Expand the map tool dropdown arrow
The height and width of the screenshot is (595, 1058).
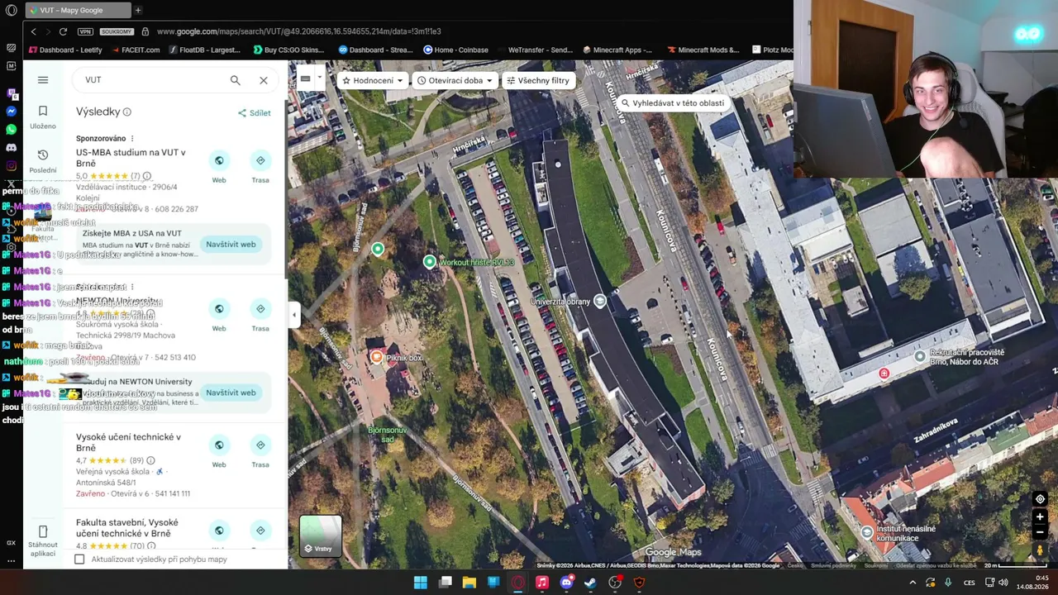point(319,79)
